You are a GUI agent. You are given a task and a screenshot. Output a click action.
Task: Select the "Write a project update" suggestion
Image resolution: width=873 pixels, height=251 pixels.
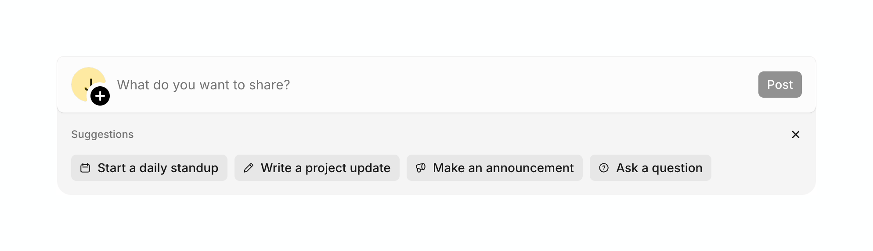317,168
